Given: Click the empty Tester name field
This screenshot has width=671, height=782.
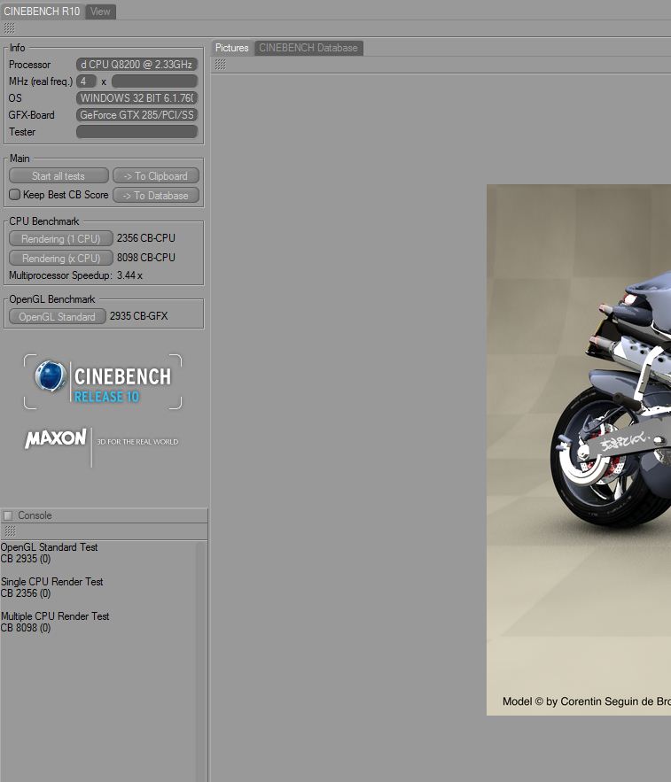Looking at the screenshot, I should [x=137, y=132].
